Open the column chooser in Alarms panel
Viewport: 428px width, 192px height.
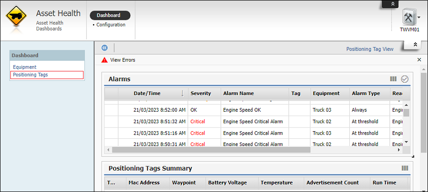coord(393,79)
